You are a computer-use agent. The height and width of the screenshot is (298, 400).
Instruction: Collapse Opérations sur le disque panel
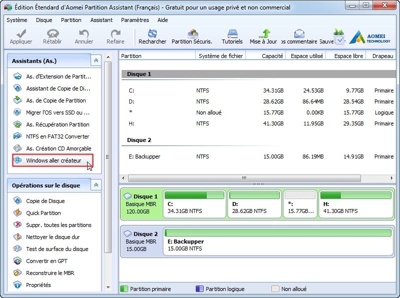point(96,185)
